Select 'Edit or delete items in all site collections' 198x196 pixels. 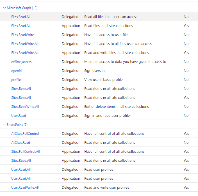pyautogui.click(x=117, y=107)
